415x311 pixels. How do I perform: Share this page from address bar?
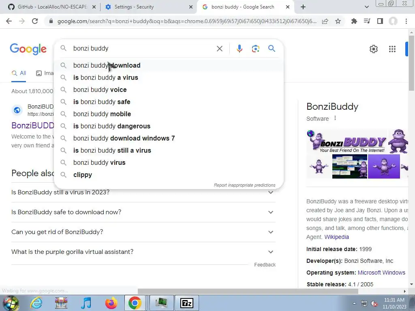pos(325,21)
